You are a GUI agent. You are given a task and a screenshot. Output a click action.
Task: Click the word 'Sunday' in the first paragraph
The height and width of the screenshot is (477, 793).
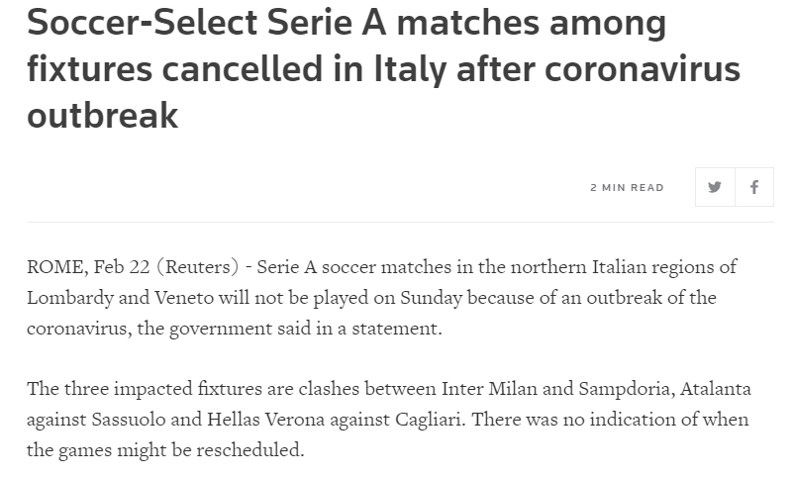tap(431, 298)
